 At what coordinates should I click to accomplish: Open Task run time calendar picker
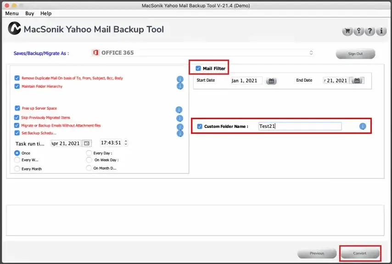87,143
